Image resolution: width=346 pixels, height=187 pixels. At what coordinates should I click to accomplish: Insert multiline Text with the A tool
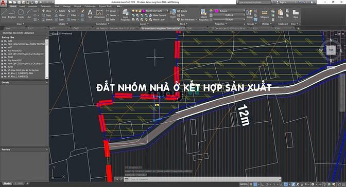(x=90, y=14)
